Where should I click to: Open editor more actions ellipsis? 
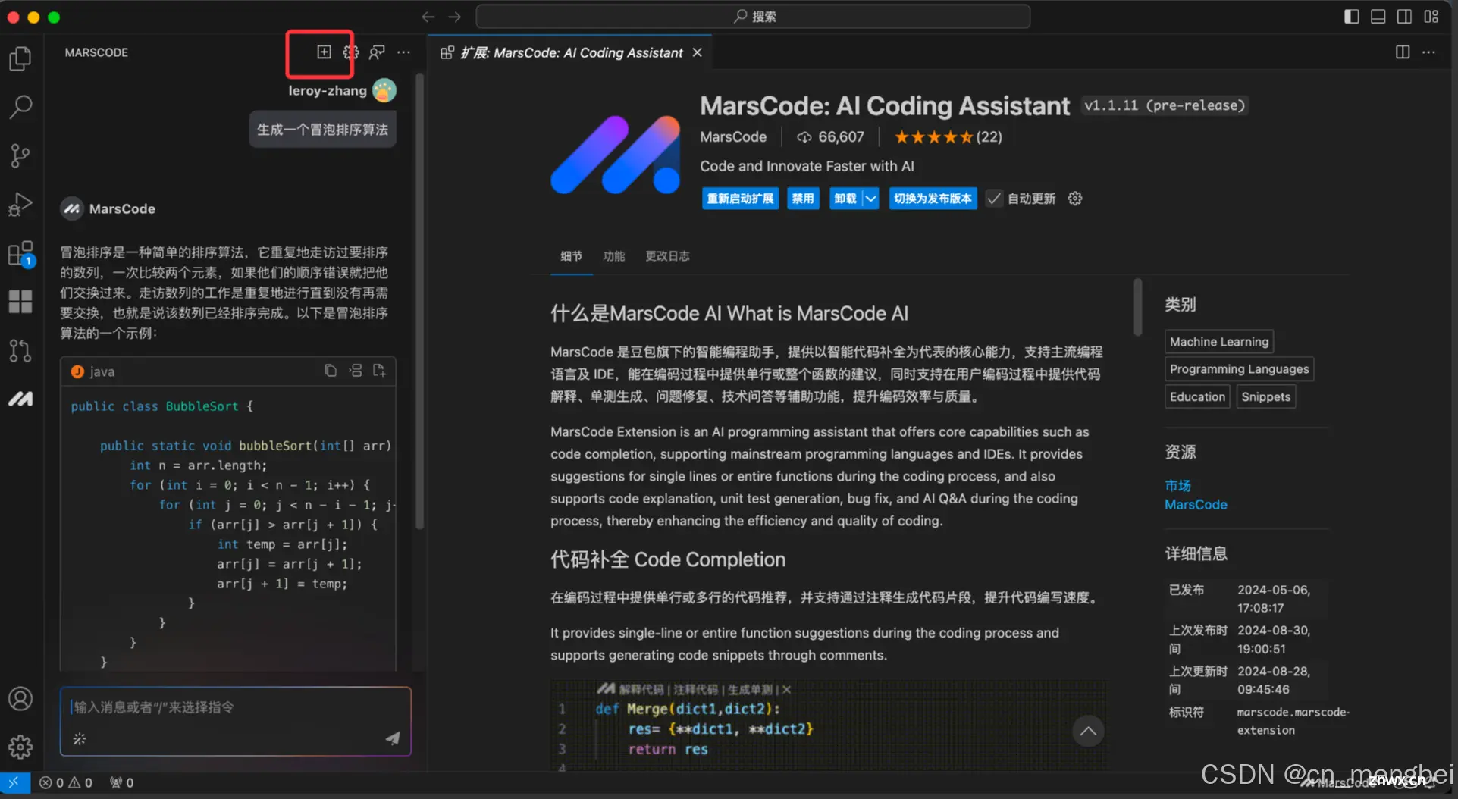(x=1428, y=52)
